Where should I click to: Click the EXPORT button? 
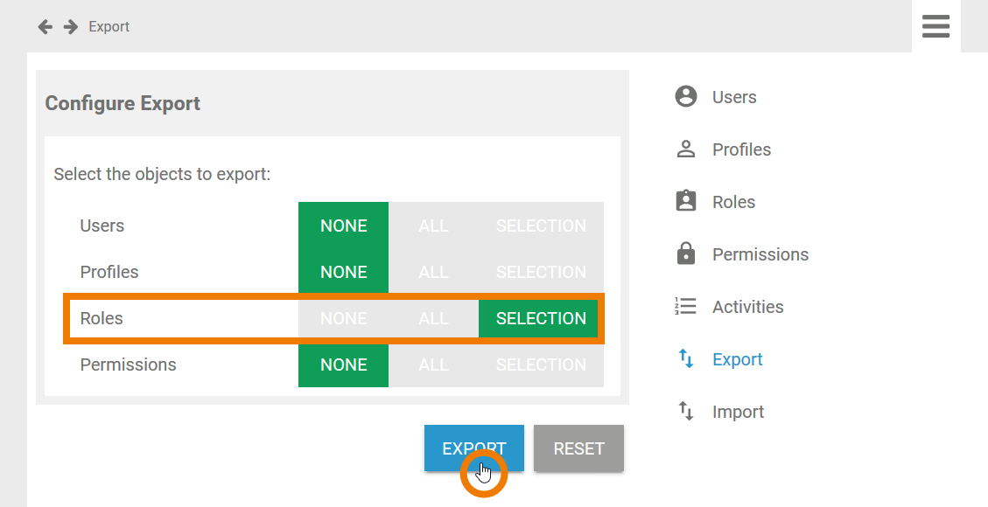473,448
